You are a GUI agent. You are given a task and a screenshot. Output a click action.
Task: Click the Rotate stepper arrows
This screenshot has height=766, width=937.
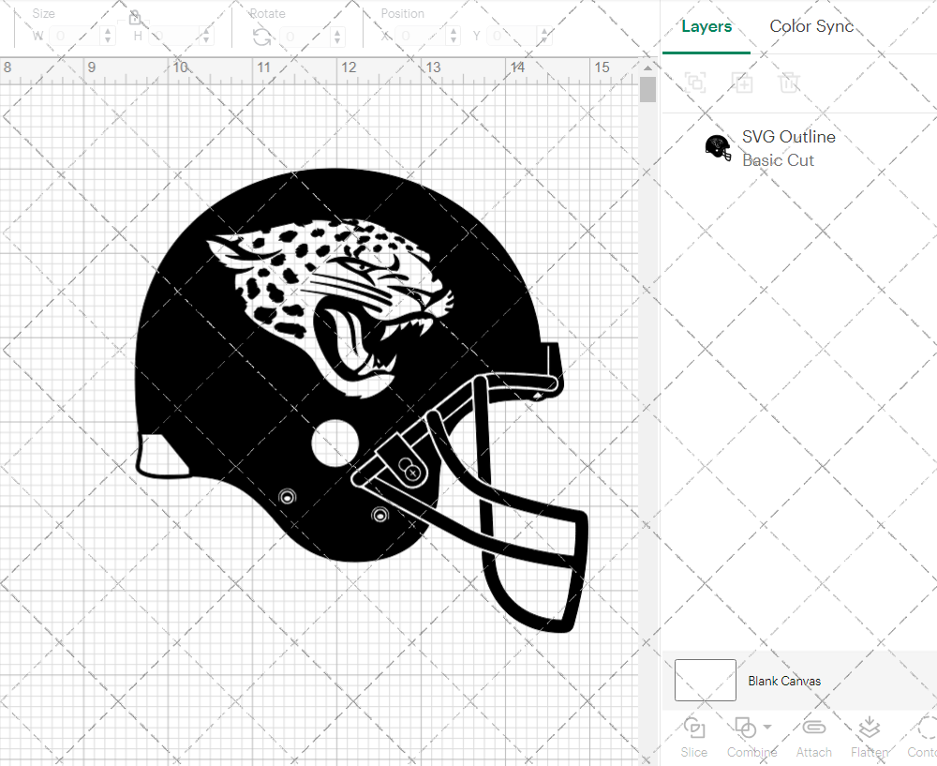[337, 37]
